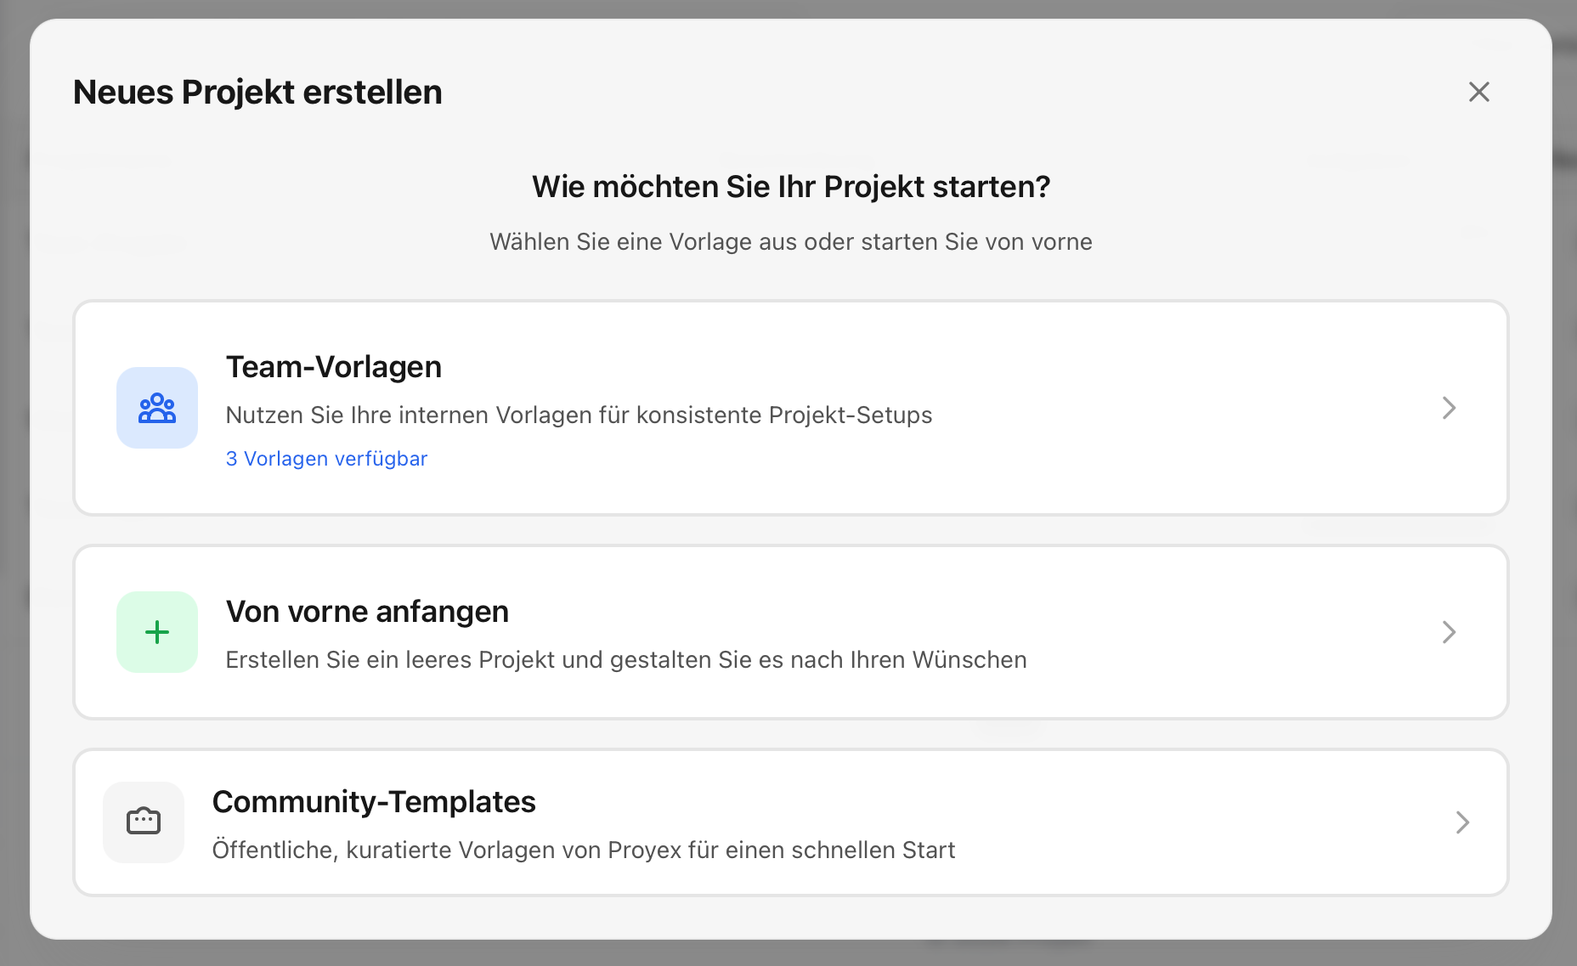Viewport: 1577px width, 966px height.
Task: Click the Neues Projekt erstellen dialog title
Action: pos(257,92)
